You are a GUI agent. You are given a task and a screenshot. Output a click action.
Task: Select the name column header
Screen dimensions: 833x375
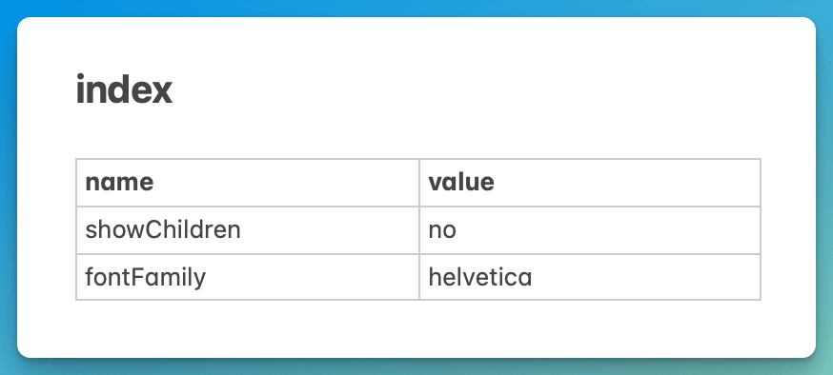[248, 183]
